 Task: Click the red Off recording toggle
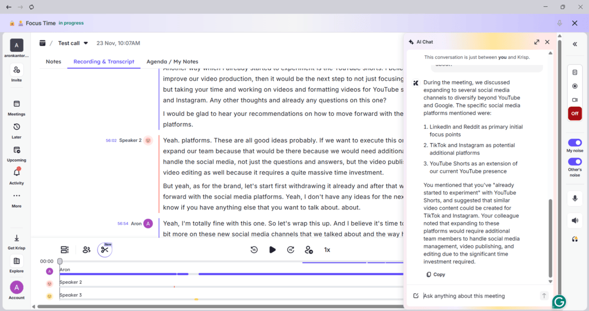pos(575,114)
